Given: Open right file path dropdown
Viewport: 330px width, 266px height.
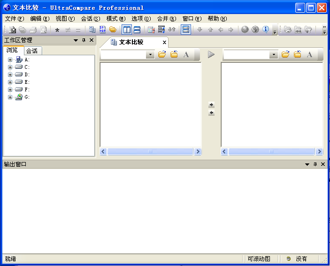Looking at the screenshot, I should (x=274, y=55).
